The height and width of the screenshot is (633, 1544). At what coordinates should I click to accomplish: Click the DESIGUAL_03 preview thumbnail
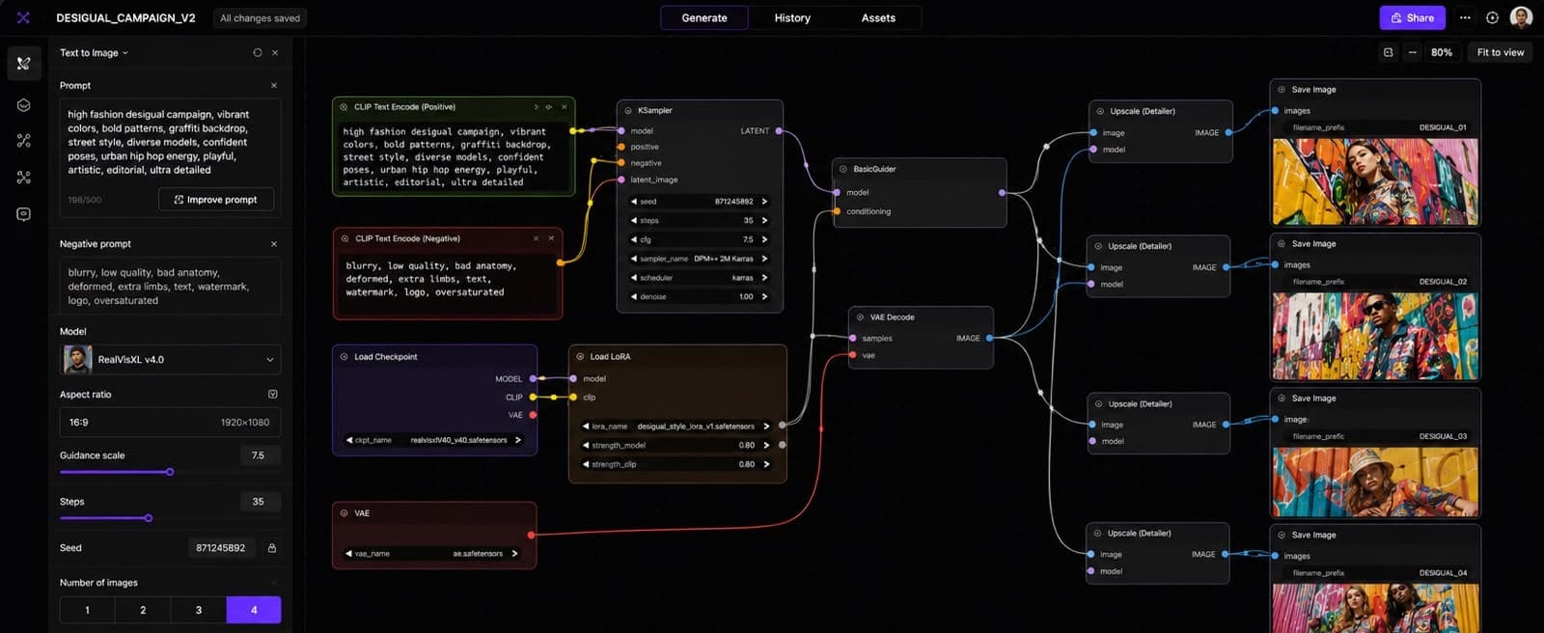1375,482
